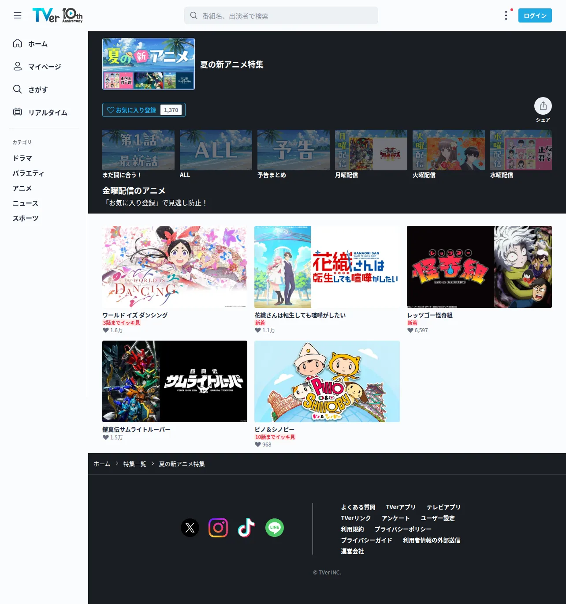Image resolution: width=566 pixels, height=604 pixels.
Task: Click the 10話までイッキ見 label
Action: pyautogui.click(x=275, y=437)
